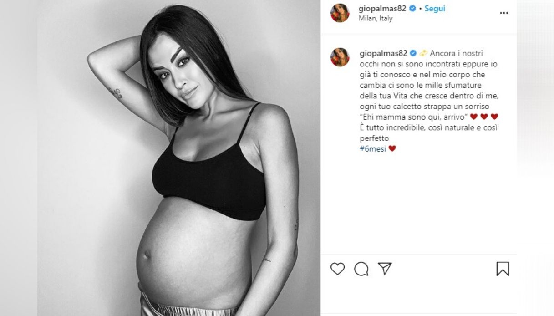
Task: Click the verified badge in header
Action: pyautogui.click(x=413, y=8)
